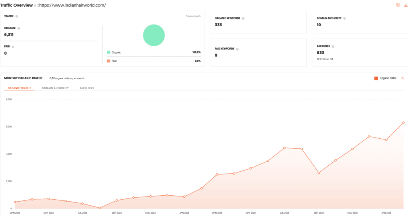
Task: Click the orange Paid legend swatch
Action: (x=108, y=61)
